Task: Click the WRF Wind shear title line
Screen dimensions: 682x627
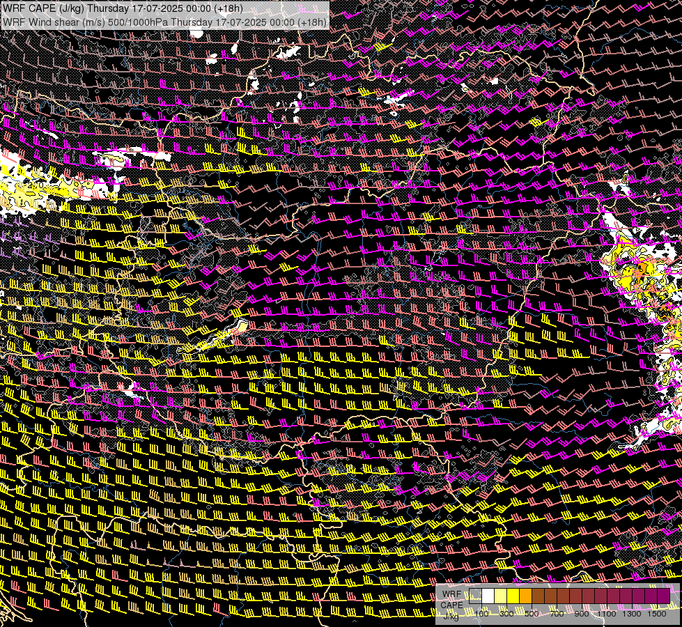Action: tap(164, 22)
